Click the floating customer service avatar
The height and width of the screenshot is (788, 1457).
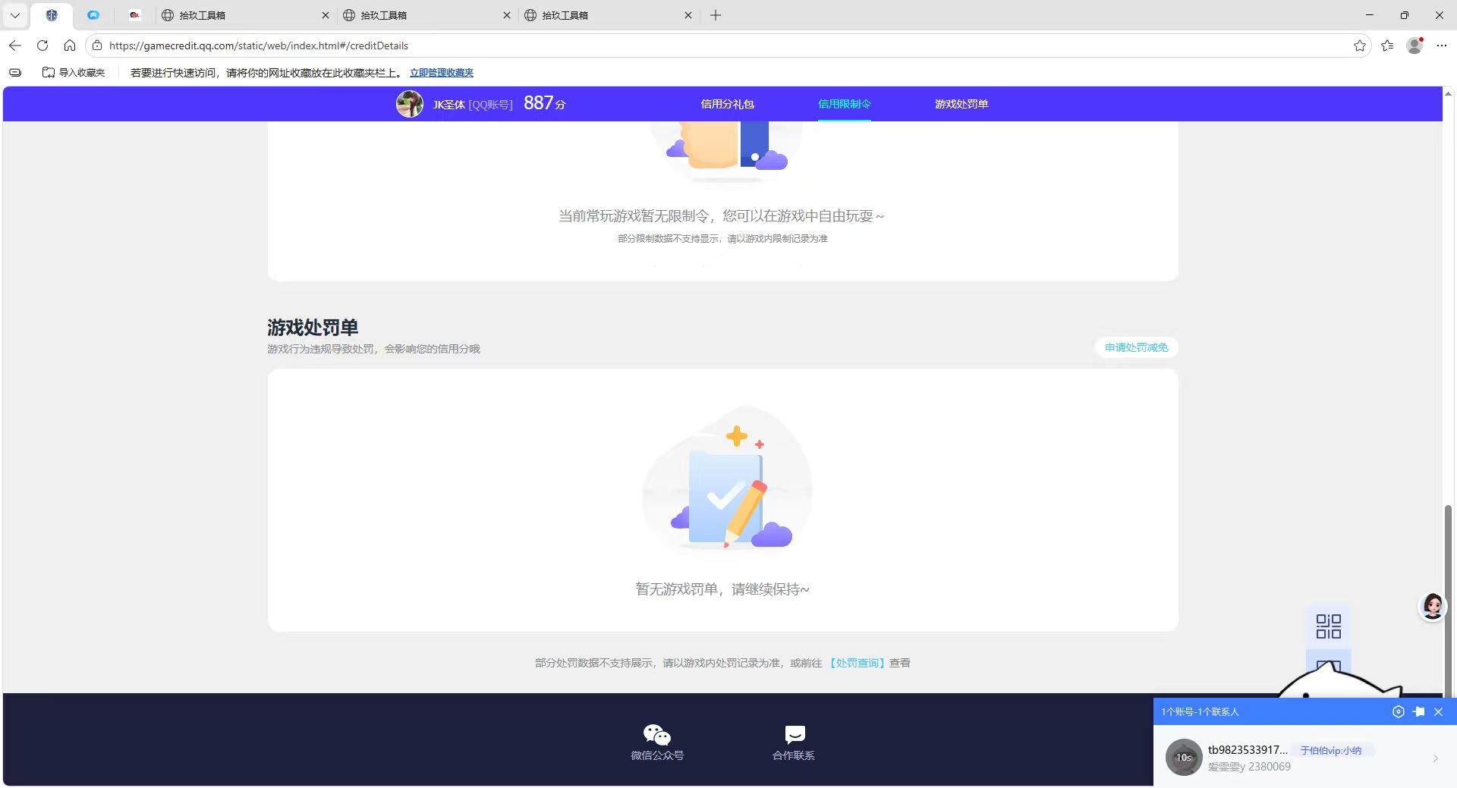point(1432,606)
